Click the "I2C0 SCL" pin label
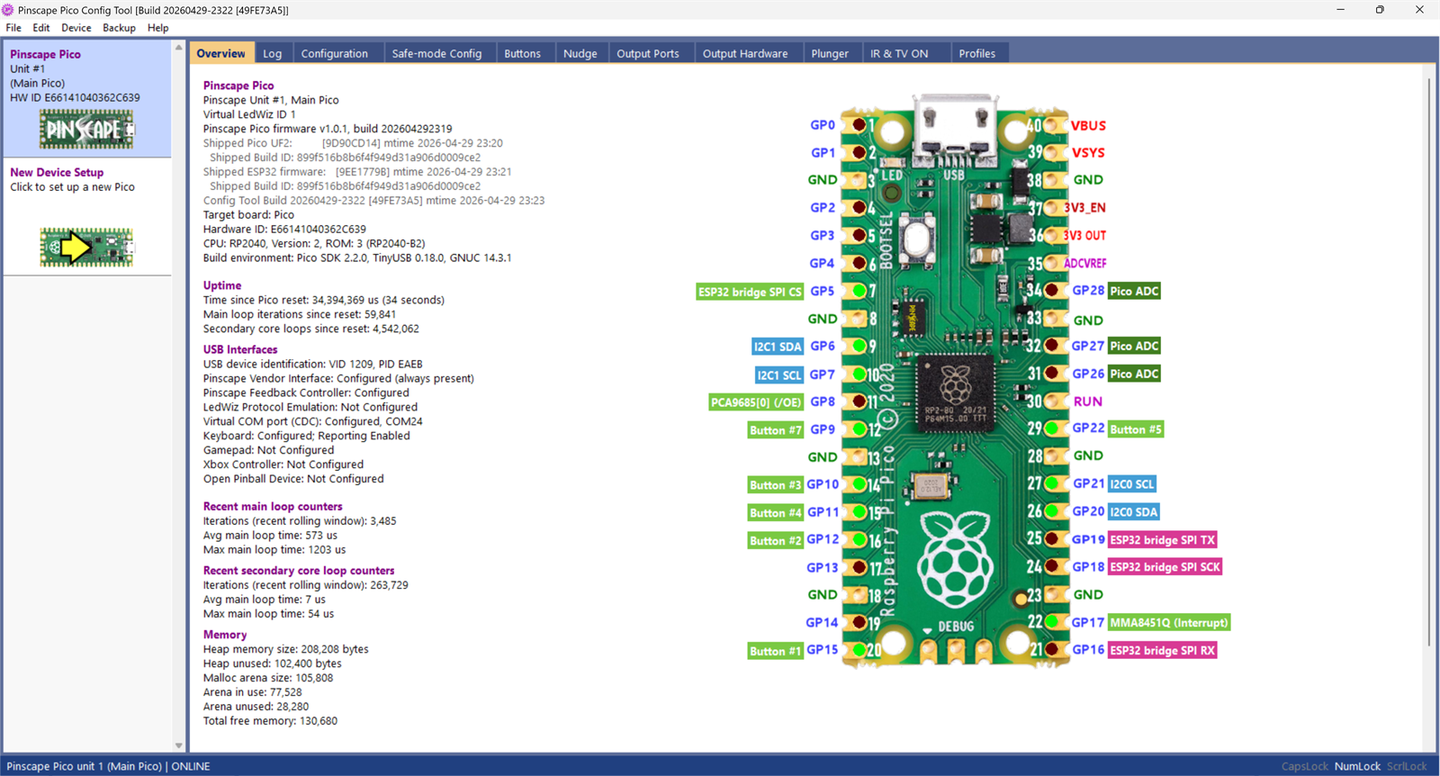This screenshot has width=1440, height=776. 1132,483
